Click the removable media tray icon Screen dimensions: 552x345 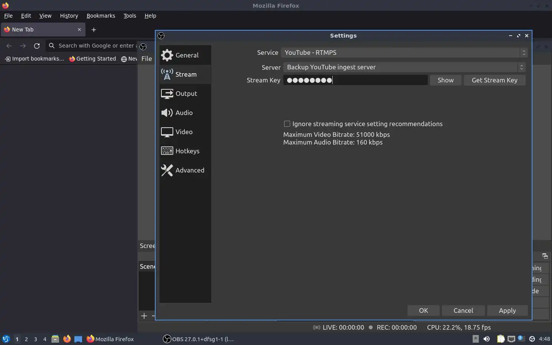tap(475, 339)
